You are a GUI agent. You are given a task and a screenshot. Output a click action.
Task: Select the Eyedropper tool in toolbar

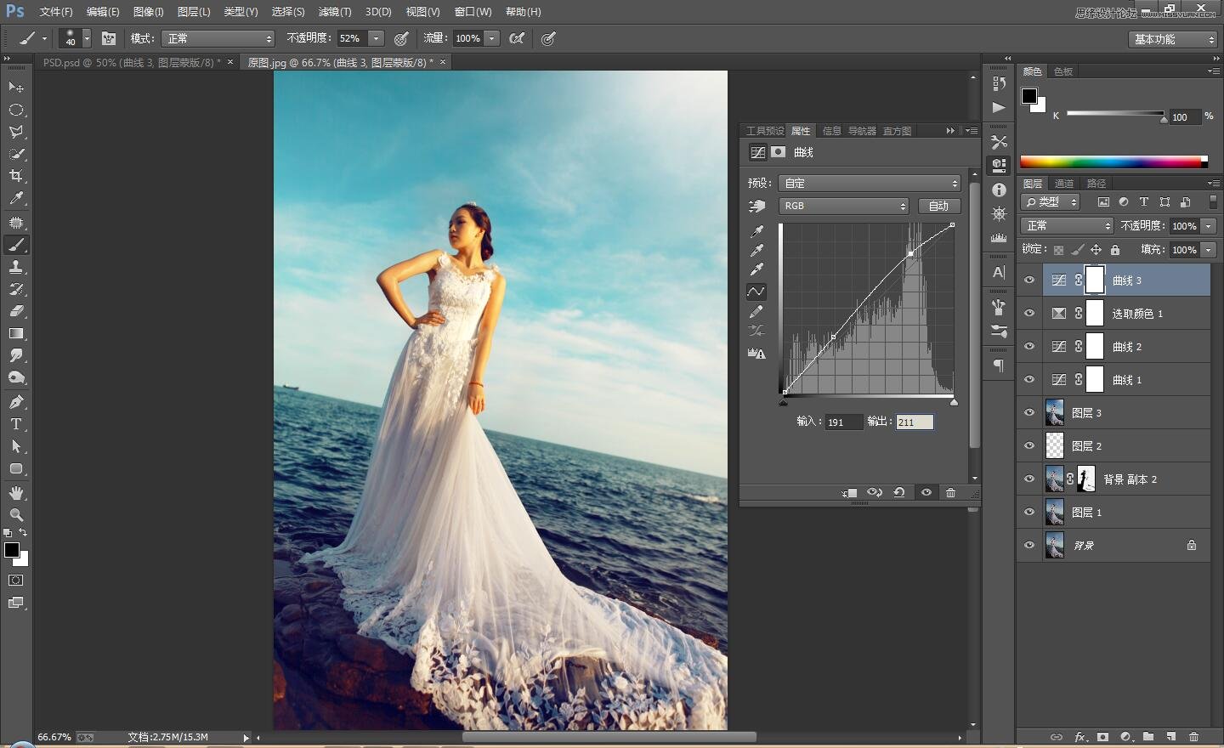(x=16, y=198)
